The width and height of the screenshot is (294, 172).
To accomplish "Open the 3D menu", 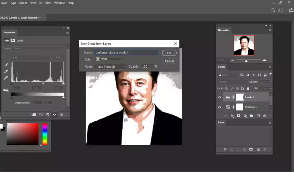I will click(40, 3).
